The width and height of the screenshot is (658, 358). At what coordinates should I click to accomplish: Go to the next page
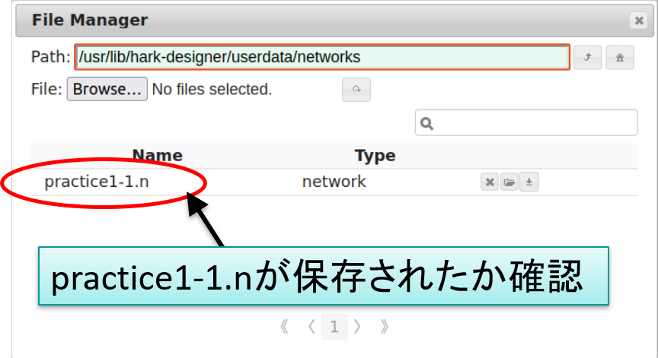point(357,327)
